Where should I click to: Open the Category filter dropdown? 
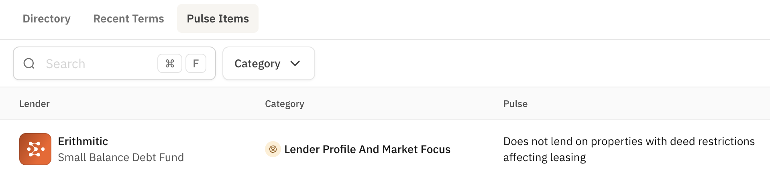click(269, 63)
